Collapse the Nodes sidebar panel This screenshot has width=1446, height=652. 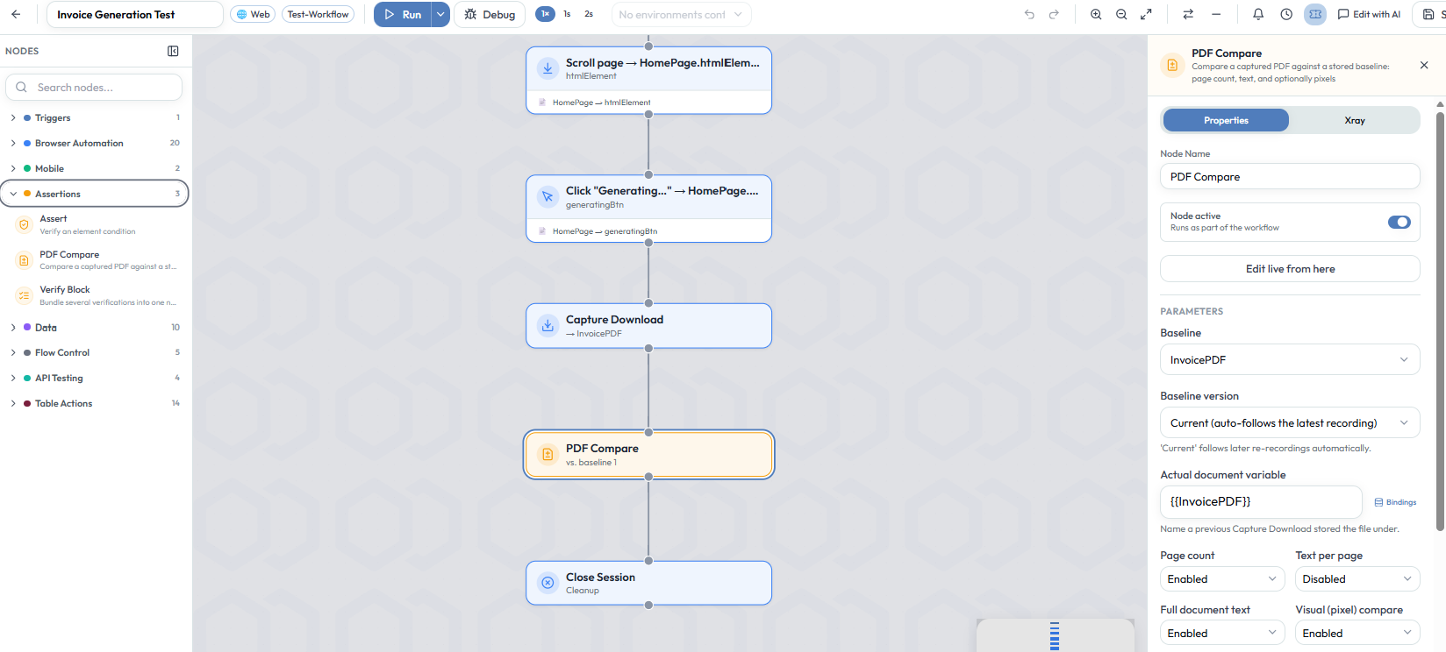click(173, 51)
